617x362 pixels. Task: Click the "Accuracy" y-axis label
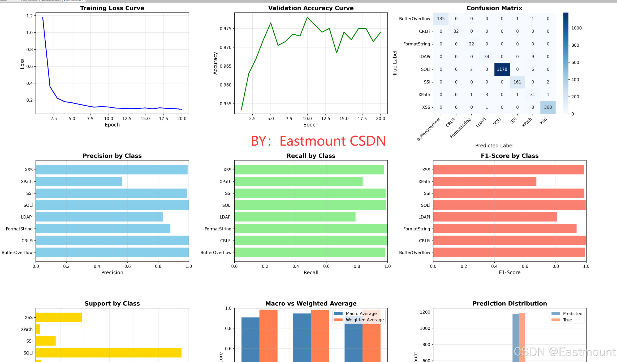(215, 63)
